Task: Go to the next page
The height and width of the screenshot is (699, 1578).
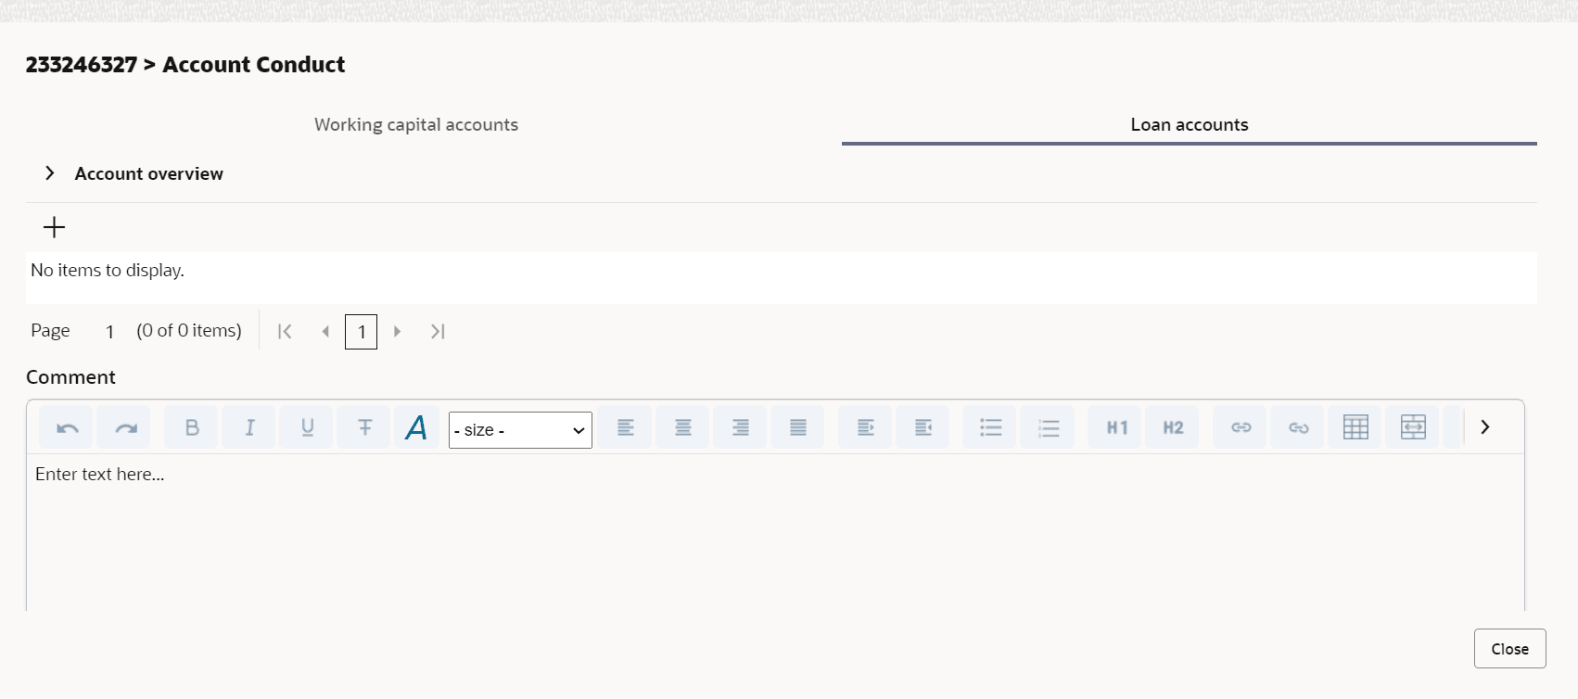Action: pyautogui.click(x=397, y=331)
